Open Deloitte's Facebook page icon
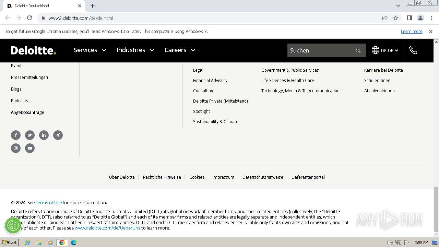The height and width of the screenshot is (247, 439). (x=16, y=135)
